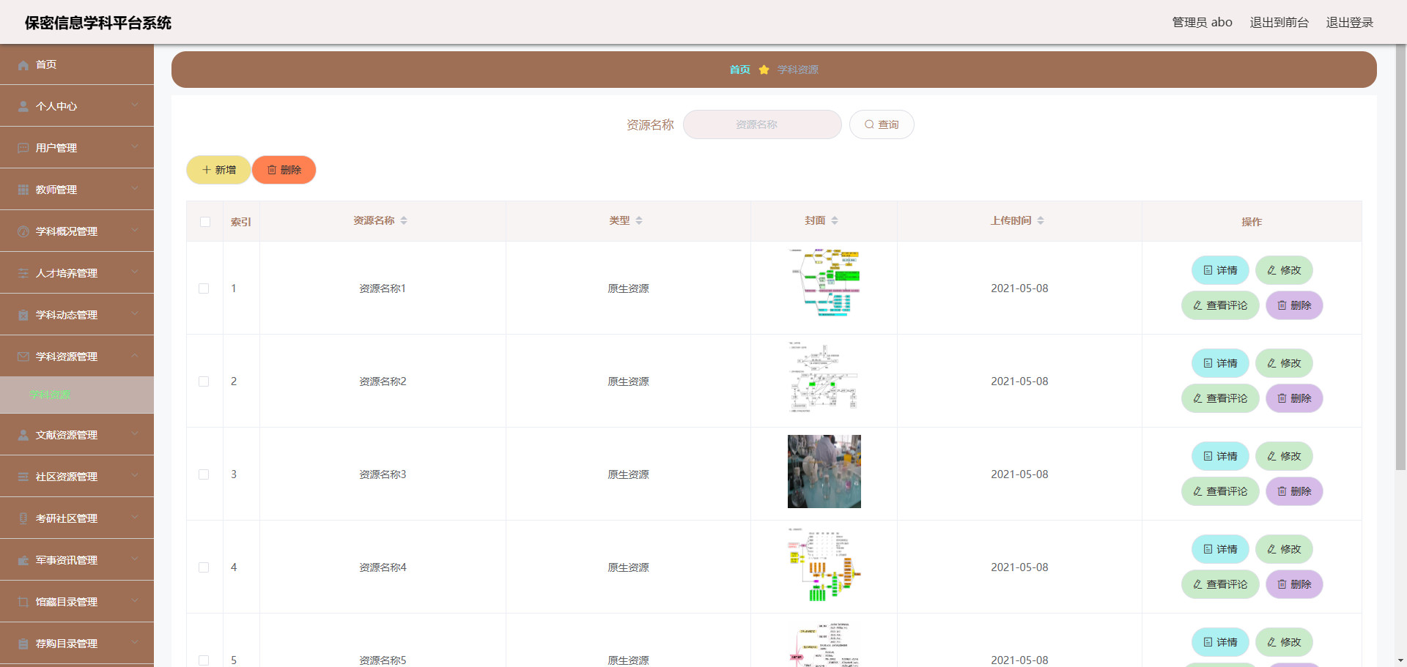Open the 首页 sidebar menu item
This screenshot has height=667, width=1407.
pyautogui.click(x=77, y=64)
